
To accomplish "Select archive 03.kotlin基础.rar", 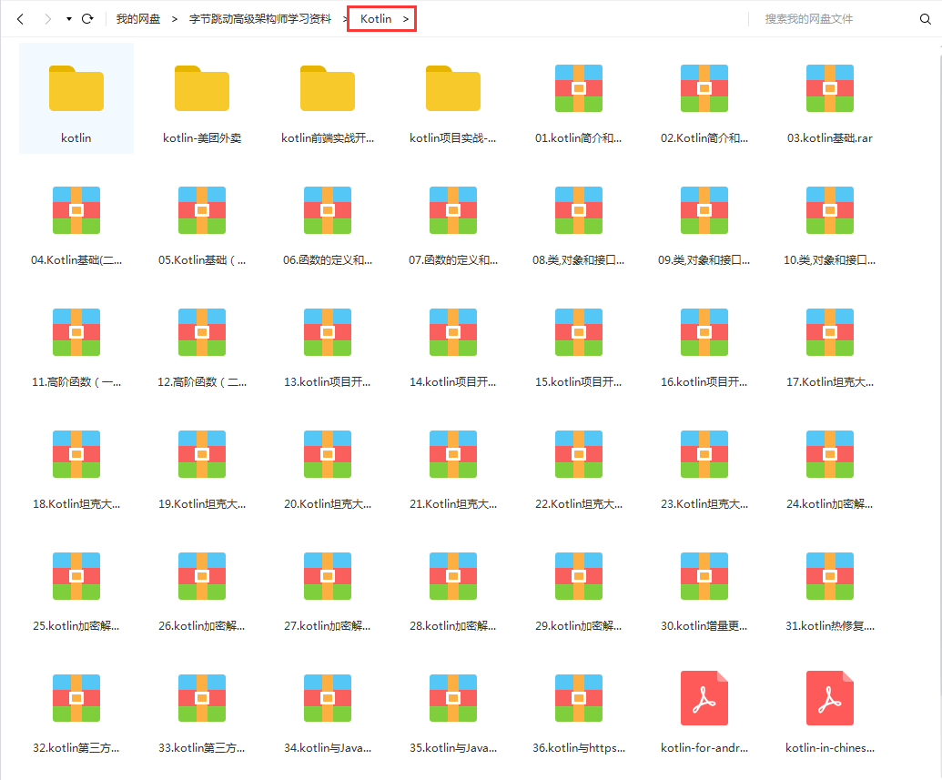I will [x=830, y=98].
